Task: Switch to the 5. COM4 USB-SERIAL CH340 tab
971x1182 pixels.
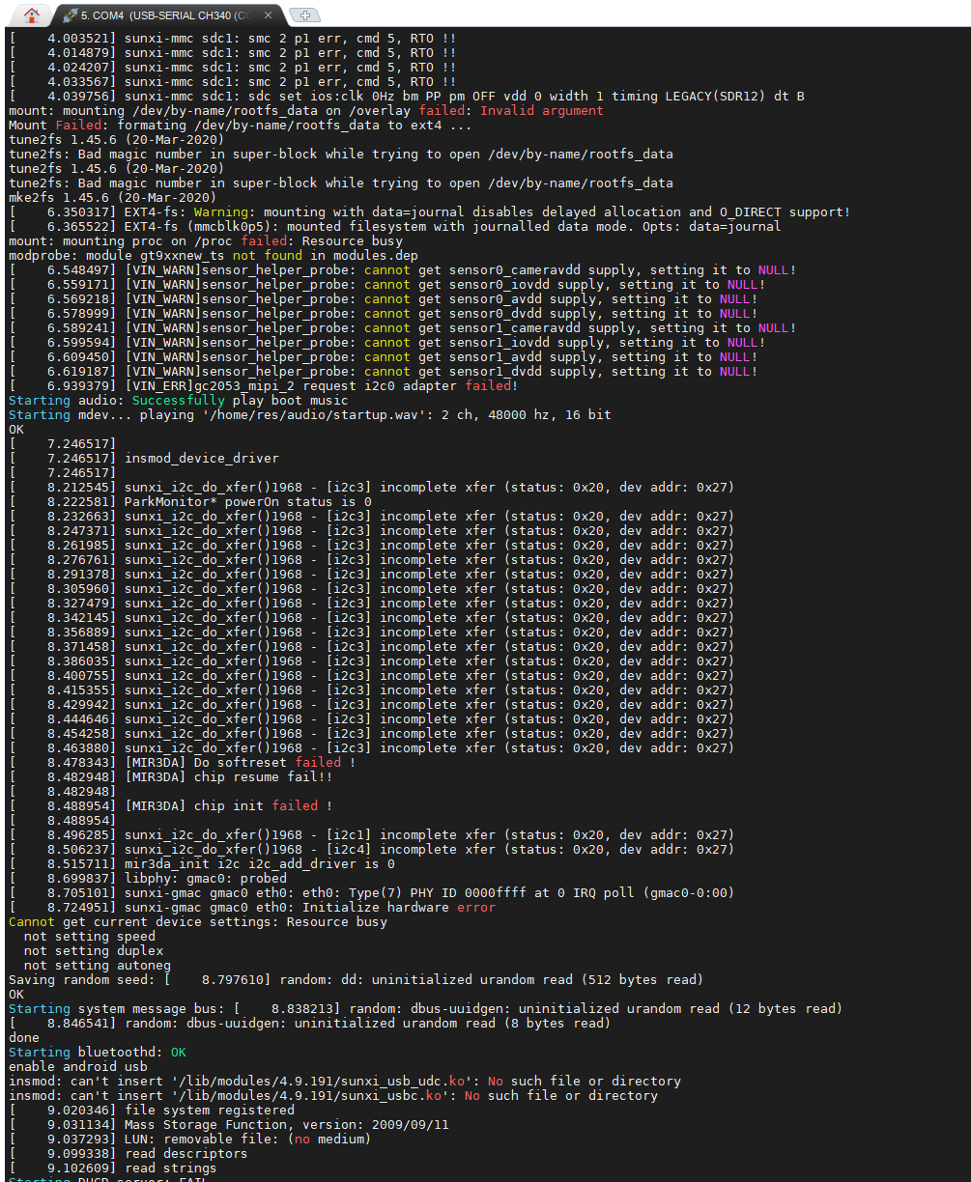Action: click(x=164, y=15)
